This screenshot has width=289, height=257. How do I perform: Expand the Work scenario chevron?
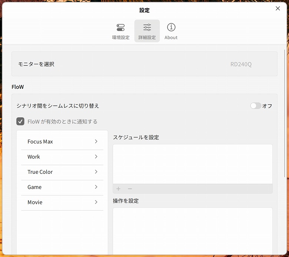point(96,157)
